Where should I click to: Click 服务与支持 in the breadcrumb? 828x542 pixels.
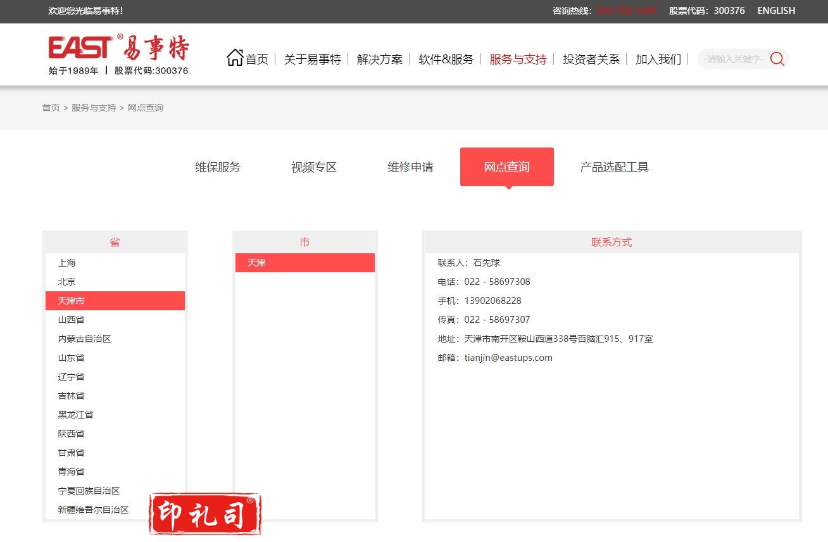(x=94, y=108)
